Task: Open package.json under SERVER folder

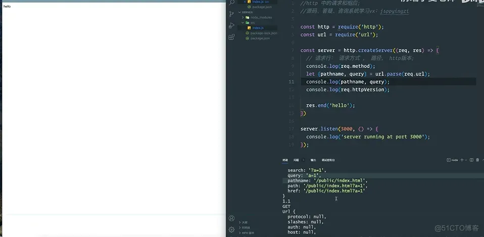Action: pos(260,38)
